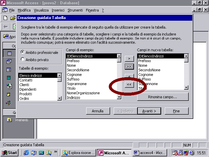Click the Microsoft Access taskbar button
This screenshot has height=157, width=209.
pyautogui.click(x=114, y=153)
